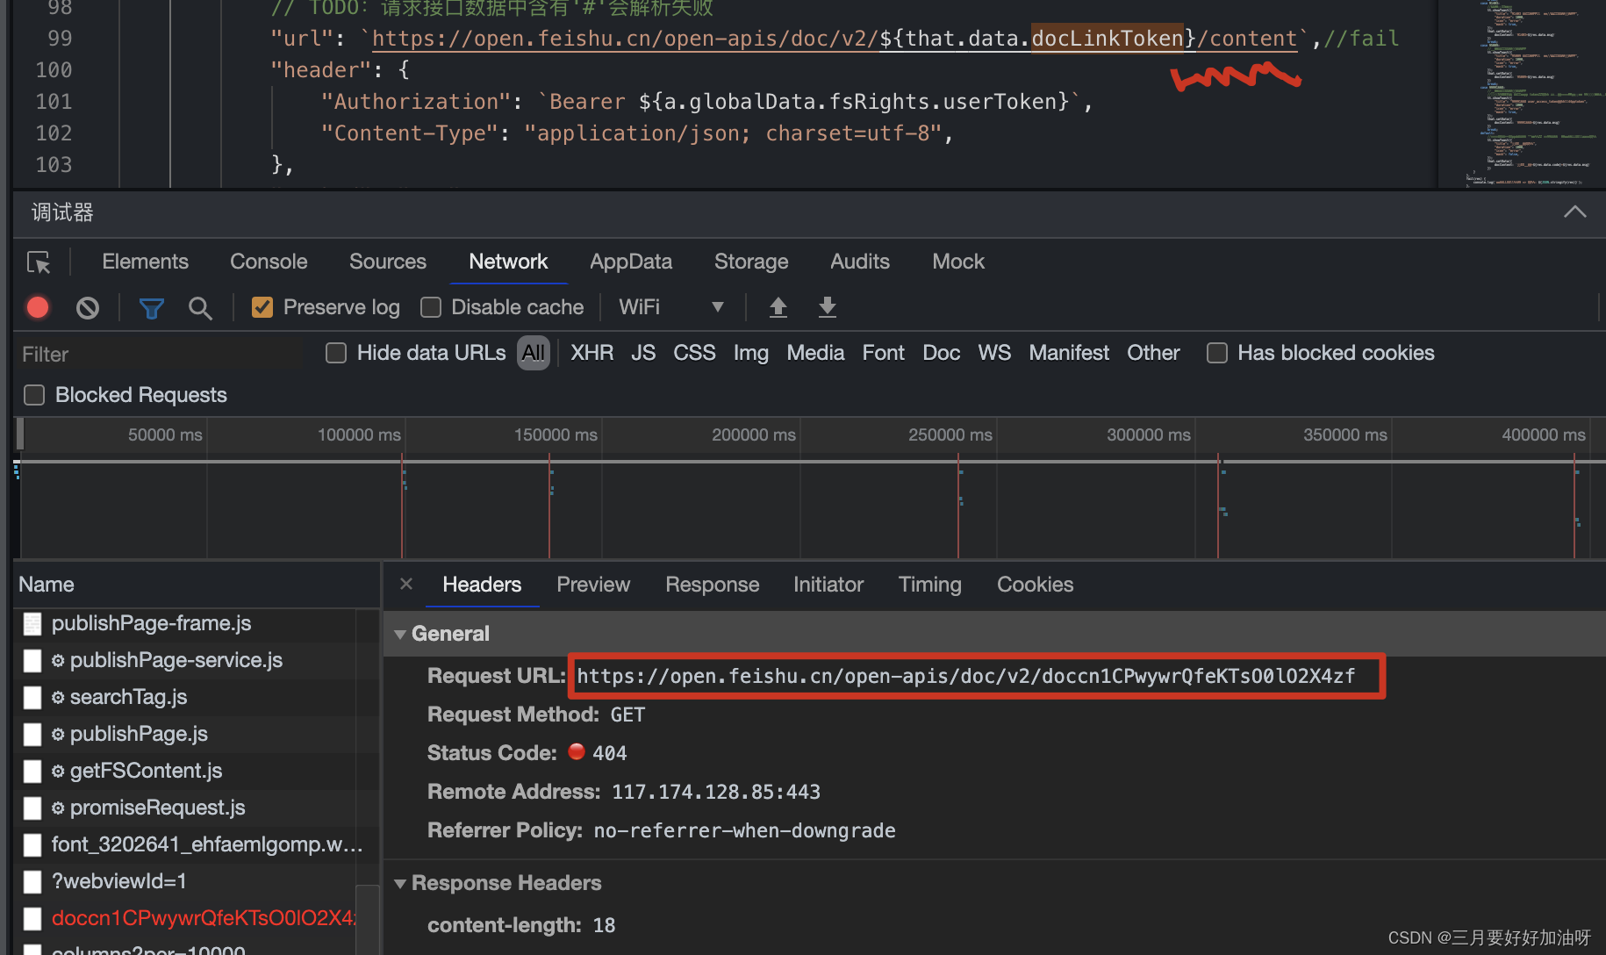This screenshot has width=1606, height=955.
Task: Toggle the network filter funnel icon
Action: tap(151, 308)
